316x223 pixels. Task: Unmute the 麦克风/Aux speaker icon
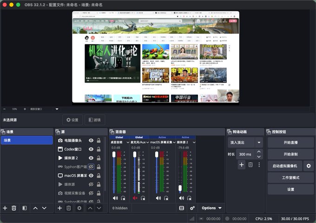[x=135, y=198]
